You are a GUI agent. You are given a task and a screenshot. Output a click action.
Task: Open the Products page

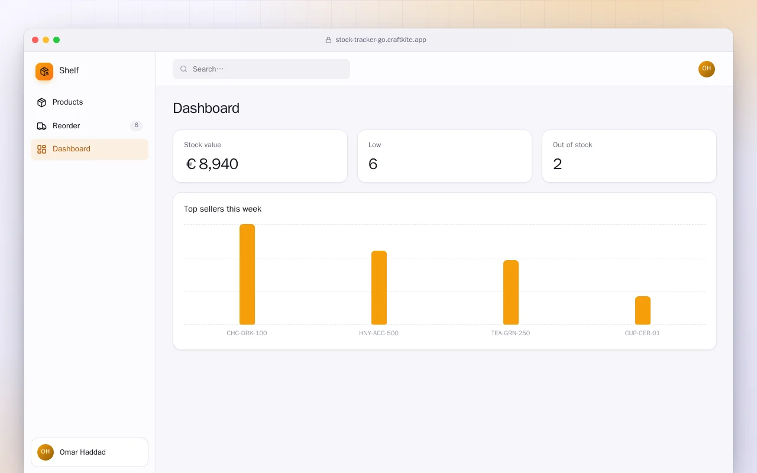[x=89, y=102]
